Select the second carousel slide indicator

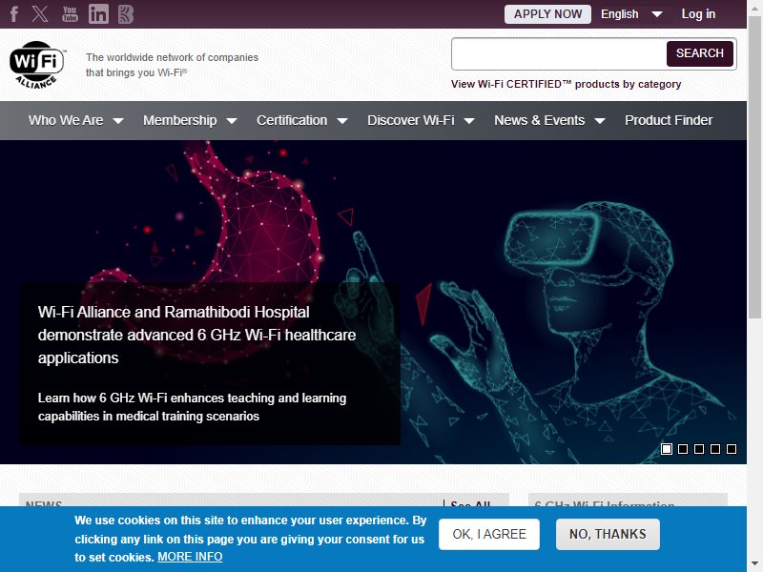pyautogui.click(x=683, y=449)
